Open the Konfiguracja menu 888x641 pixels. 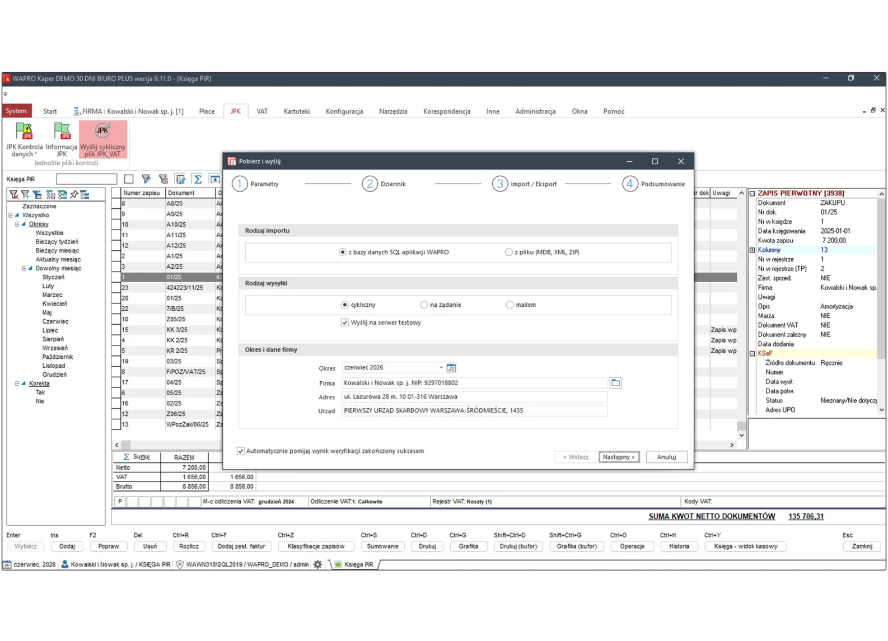click(344, 111)
